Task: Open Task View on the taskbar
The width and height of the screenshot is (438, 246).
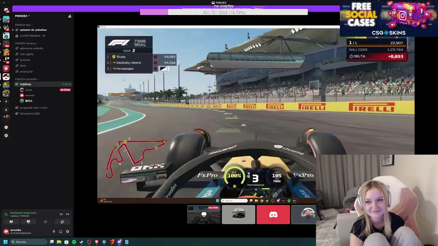Action: click(52, 242)
